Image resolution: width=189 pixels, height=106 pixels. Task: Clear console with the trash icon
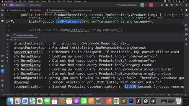point(7,61)
